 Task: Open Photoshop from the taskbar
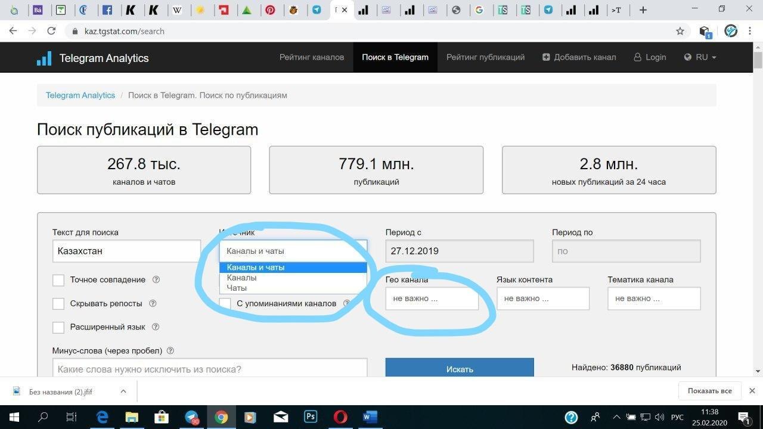click(311, 417)
